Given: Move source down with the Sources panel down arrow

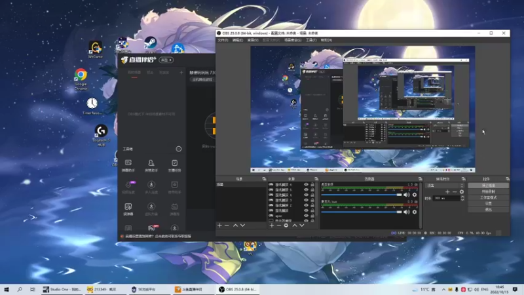Looking at the screenshot, I should 302,226.
